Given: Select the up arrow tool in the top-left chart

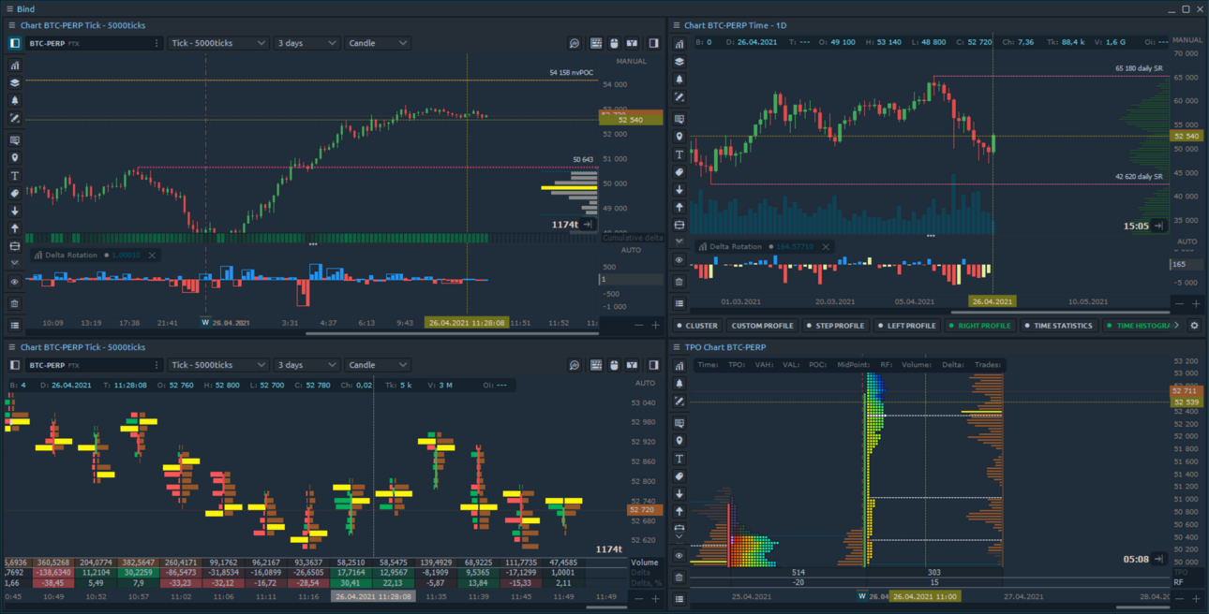Looking at the screenshot, I should pos(15,228).
